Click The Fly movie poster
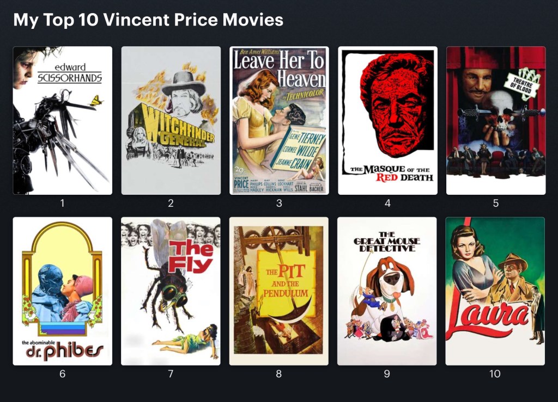Viewport: 558px width, 402px height. tap(171, 291)
